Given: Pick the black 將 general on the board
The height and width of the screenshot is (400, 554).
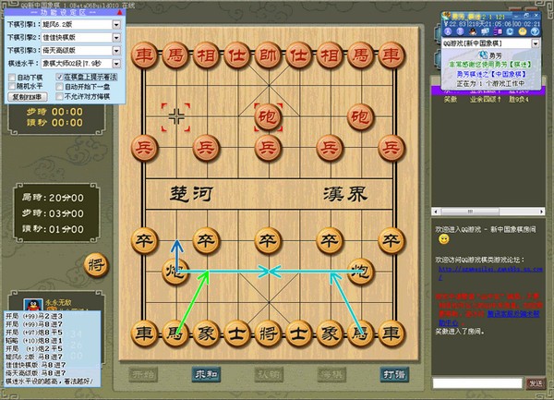Looking at the screenshot, I should point(268,333).
